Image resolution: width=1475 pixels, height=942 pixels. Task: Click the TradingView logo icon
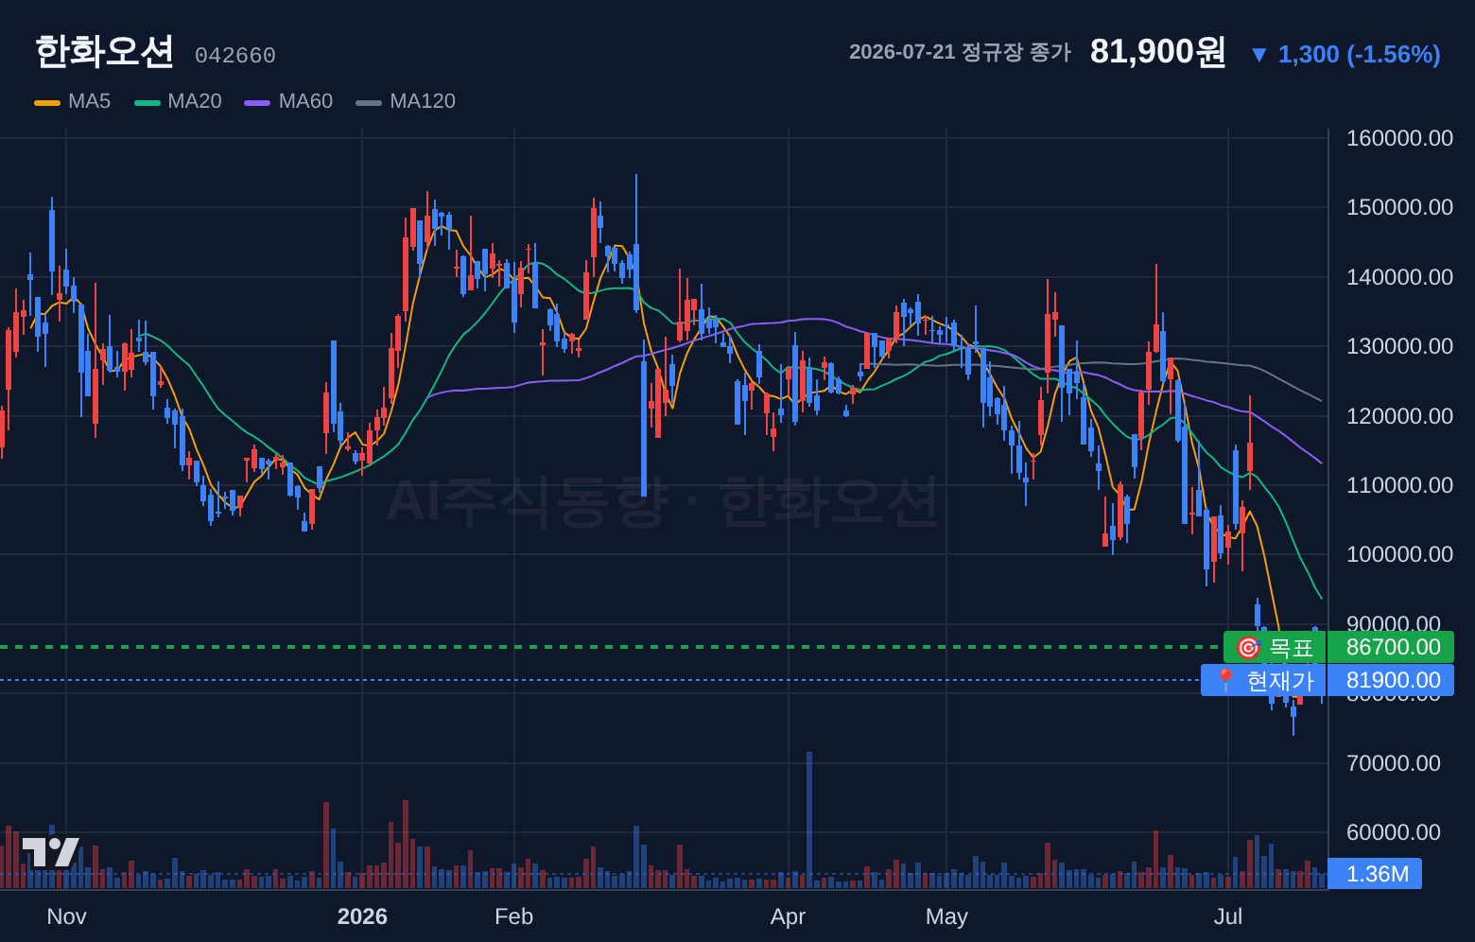[50, 851]
